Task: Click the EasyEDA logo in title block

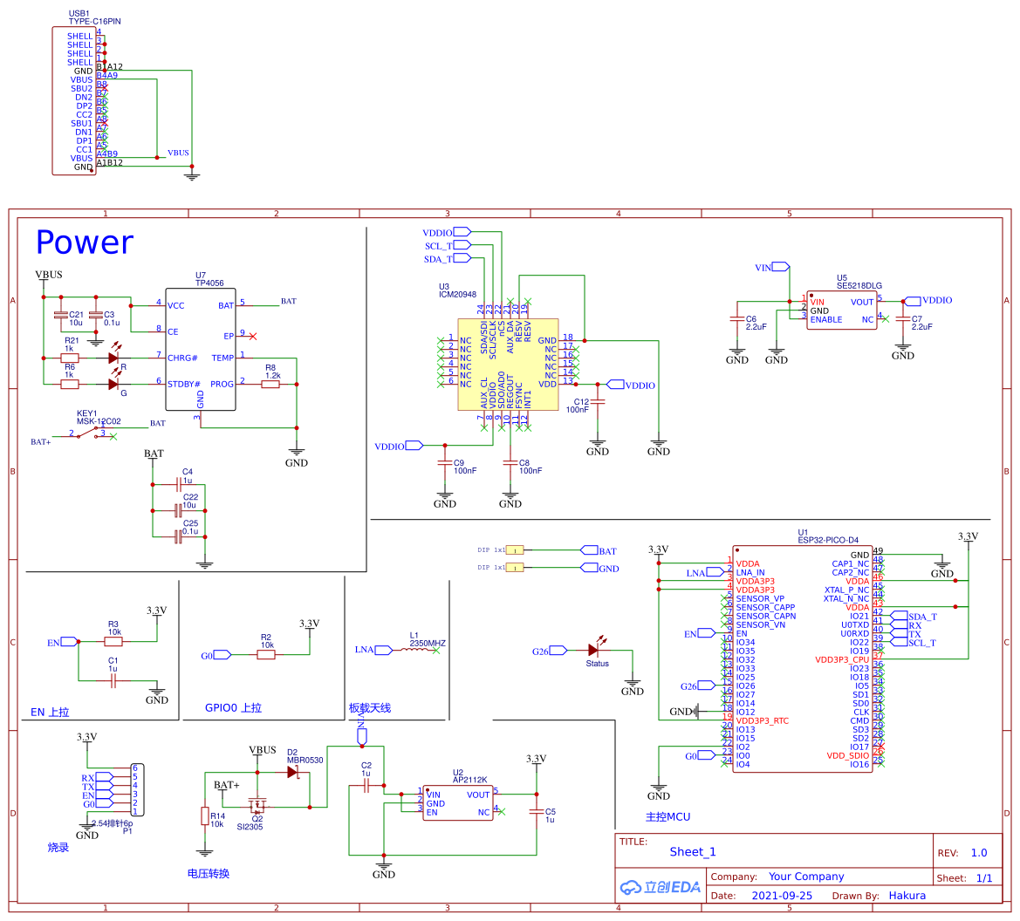Action: tap(661, 888)
